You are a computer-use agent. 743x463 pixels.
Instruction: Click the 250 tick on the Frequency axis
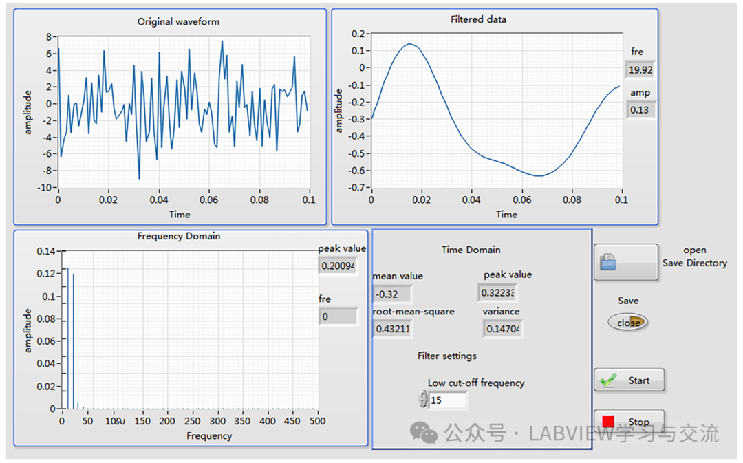click(x=193, y=421)
